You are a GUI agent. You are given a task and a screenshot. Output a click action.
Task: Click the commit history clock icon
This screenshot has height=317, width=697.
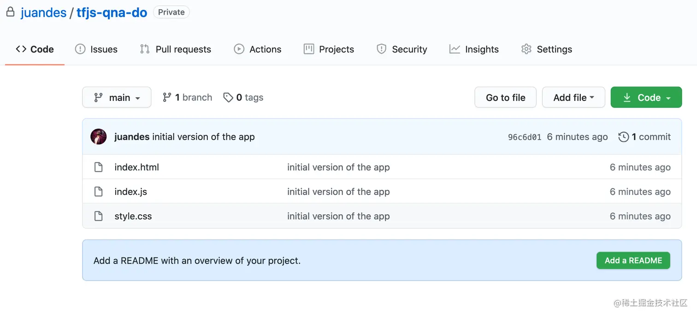pos(624,136)
